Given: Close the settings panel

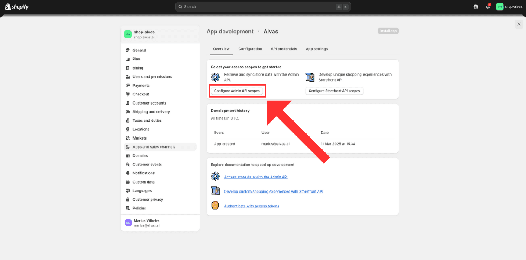Looking at the screenshot, I should [x=519, y=24].
